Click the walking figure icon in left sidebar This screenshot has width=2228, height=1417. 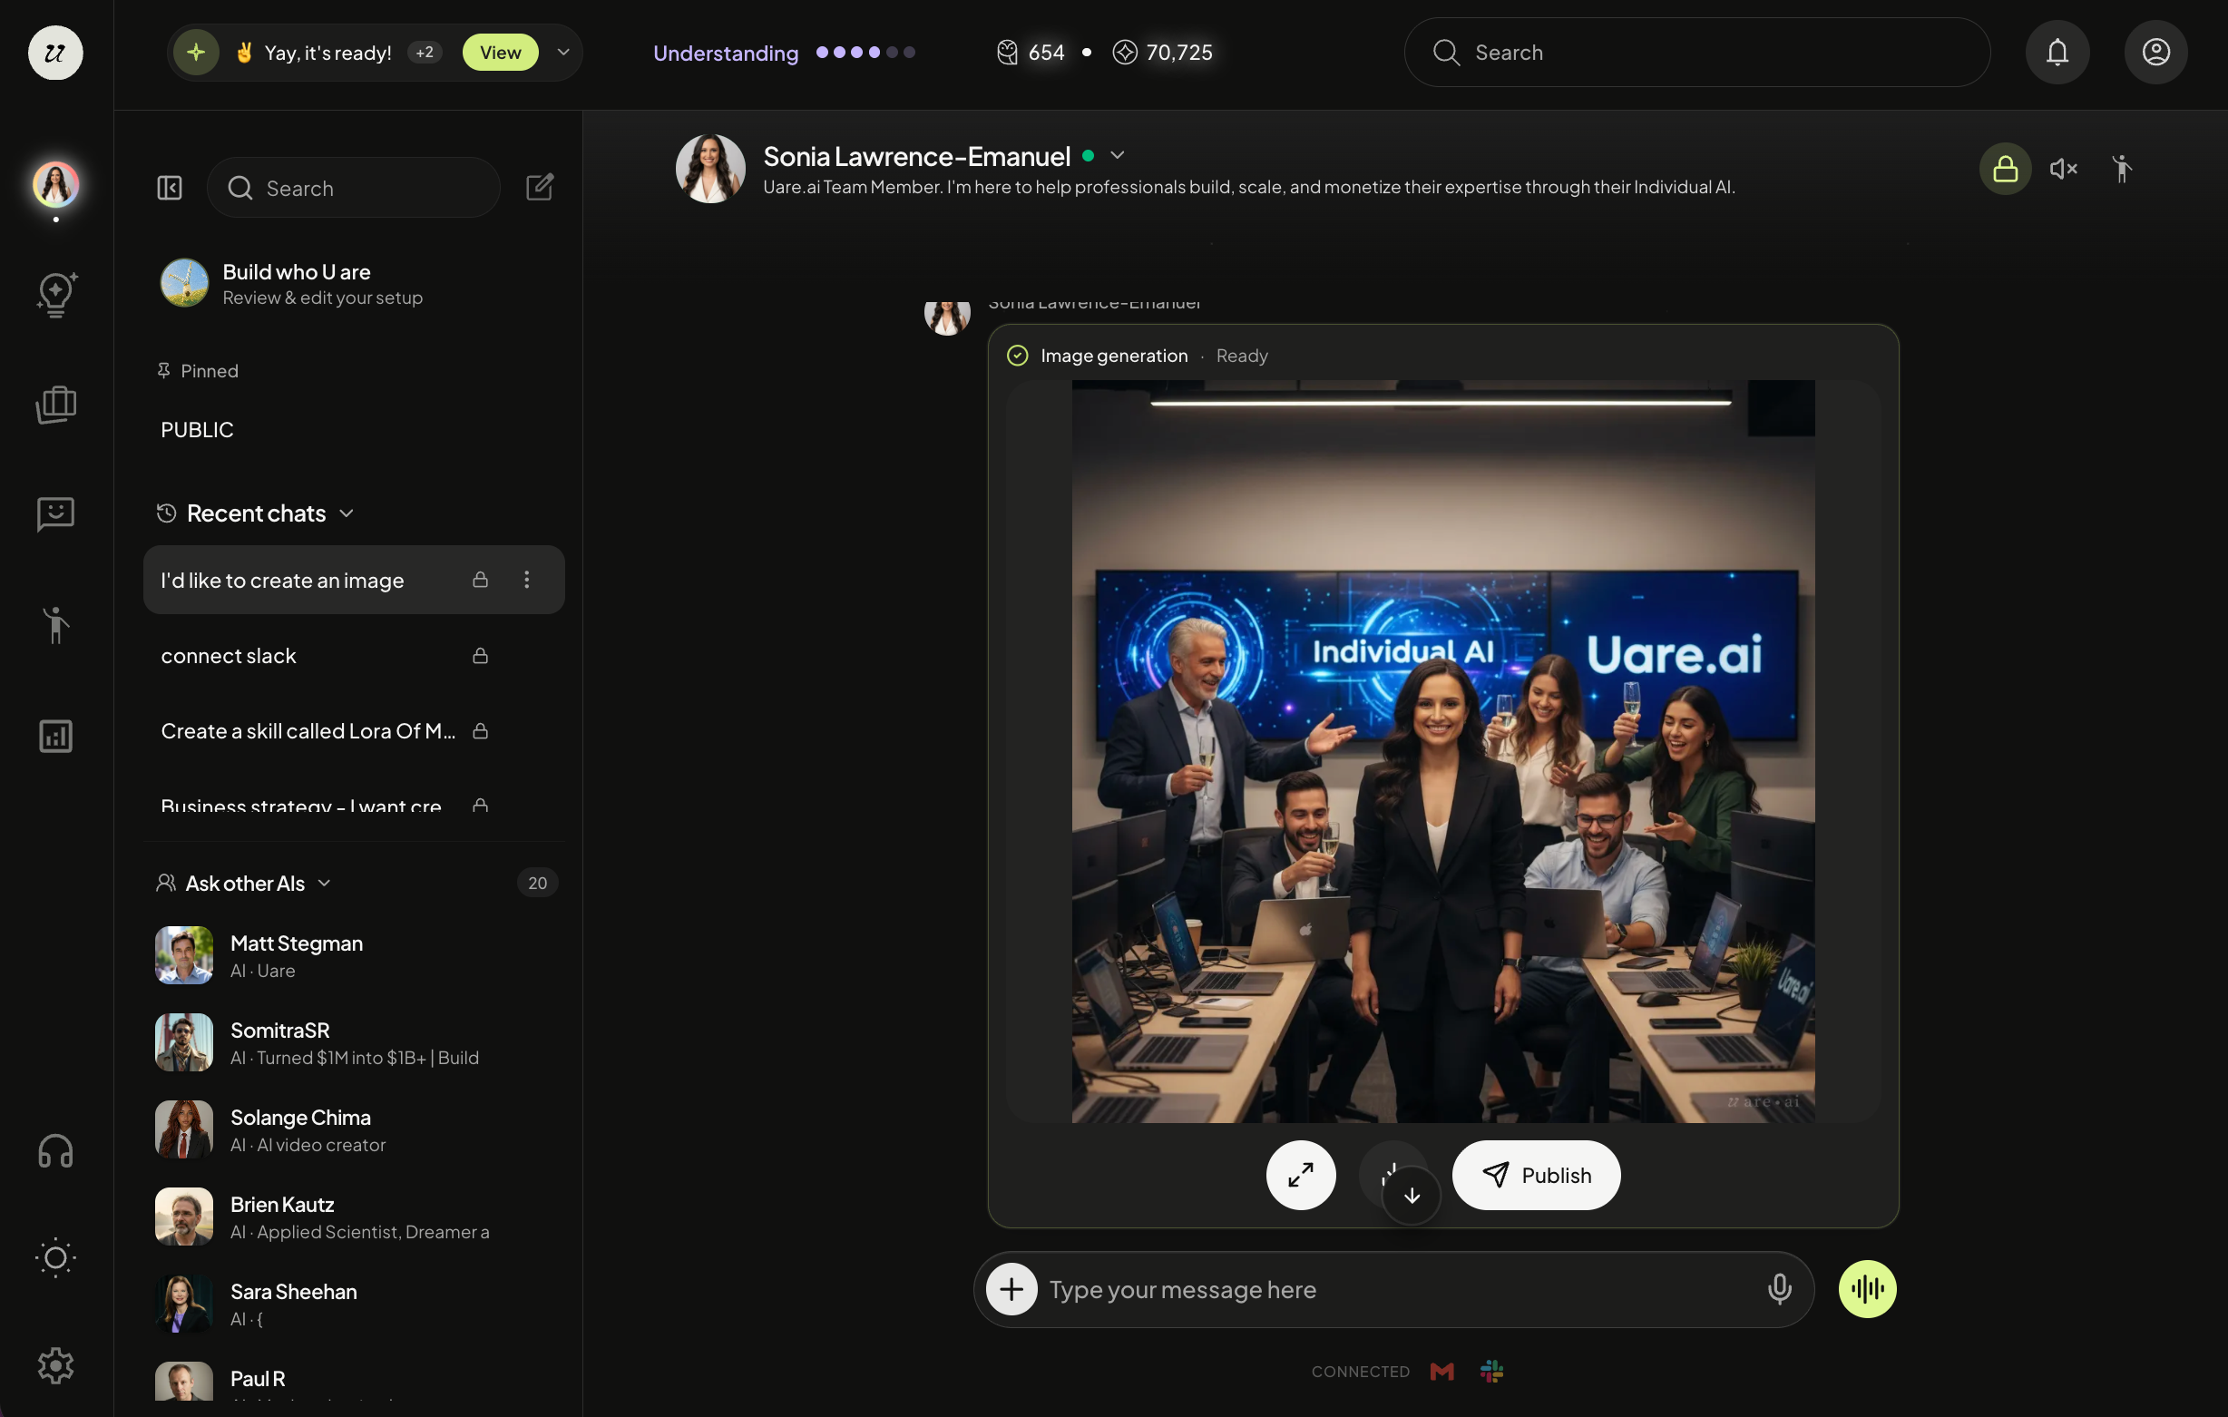click(55, 625)
